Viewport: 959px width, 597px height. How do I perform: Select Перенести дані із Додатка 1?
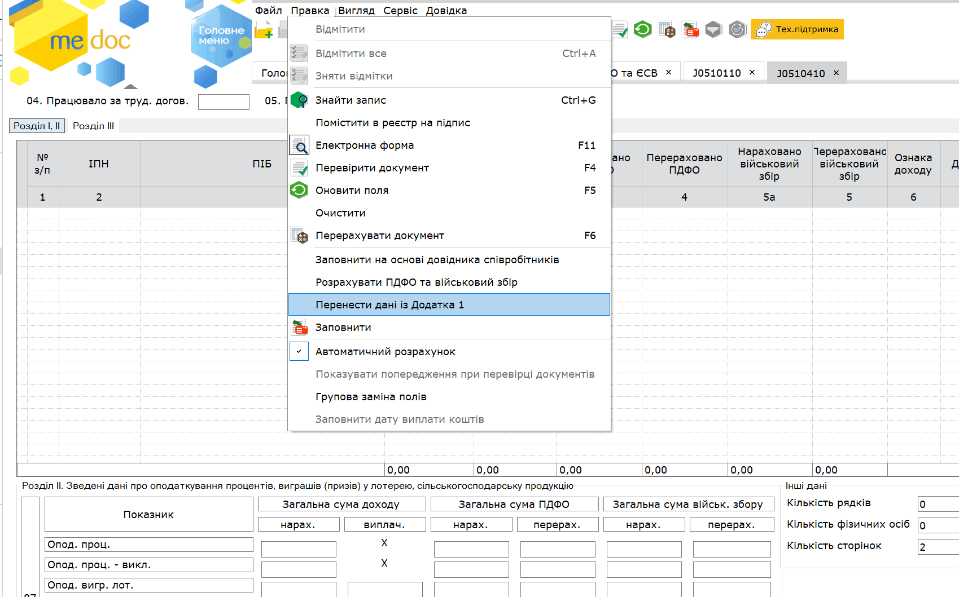389,305
